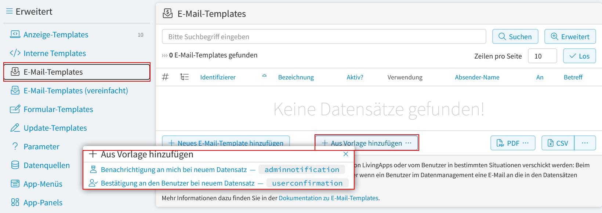Sort by An column
Image resolution: width=602 pixels, height=213 pixels.
click(540, 77)
